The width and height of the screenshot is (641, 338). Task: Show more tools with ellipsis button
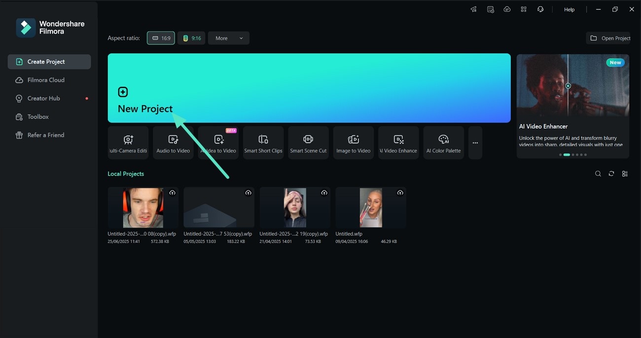tap(475, 142)
